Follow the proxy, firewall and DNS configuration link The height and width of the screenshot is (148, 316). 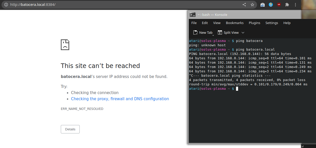(120, 99)
